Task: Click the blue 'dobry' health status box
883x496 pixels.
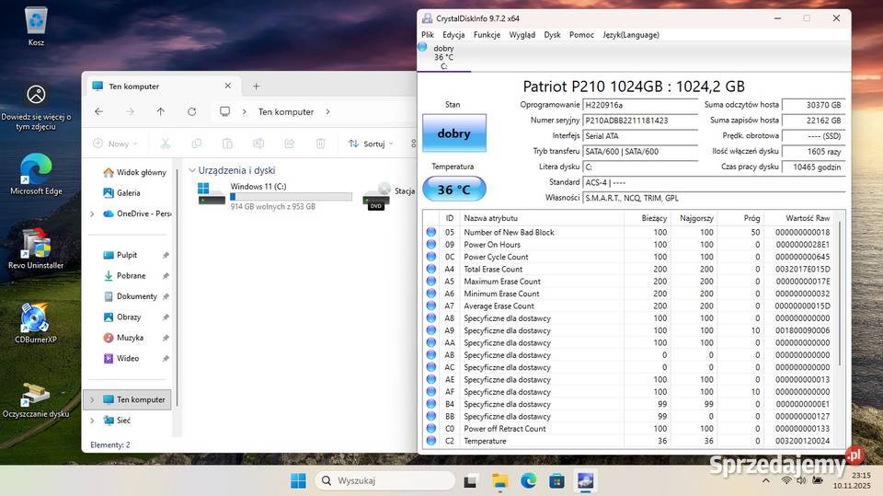Action: (x=453, y=133)
